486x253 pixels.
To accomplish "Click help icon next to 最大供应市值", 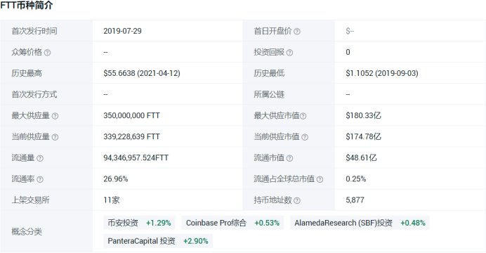I will pyautogui.click(x=303, y=116).
